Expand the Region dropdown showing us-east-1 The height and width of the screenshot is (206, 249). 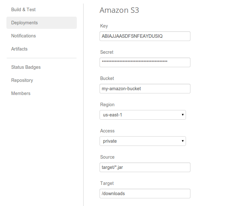142,115
